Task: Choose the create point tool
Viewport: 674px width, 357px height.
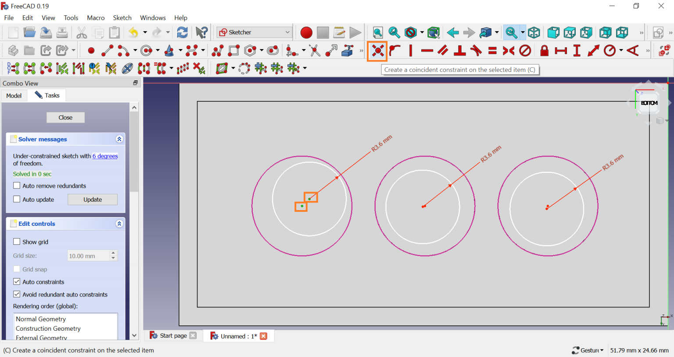Action: tap(91, 51)
